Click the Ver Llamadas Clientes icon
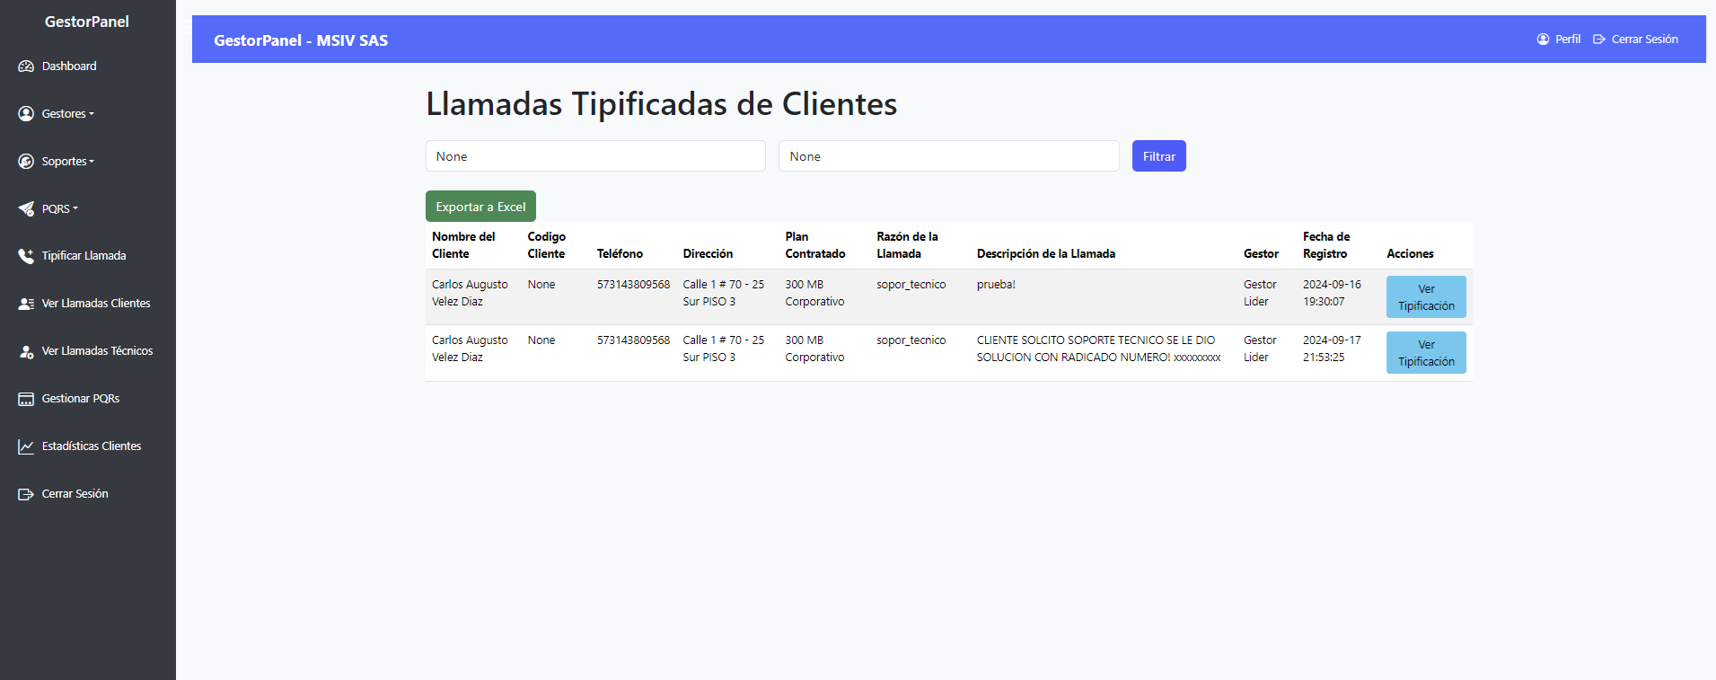The height and width of the screenshot is (680, 1716). [26, 304]
